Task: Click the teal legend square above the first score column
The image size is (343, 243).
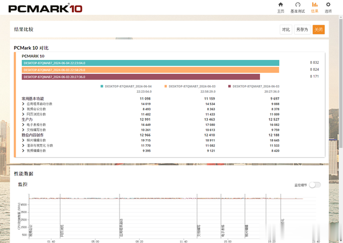Action: [x=102, y=86]
